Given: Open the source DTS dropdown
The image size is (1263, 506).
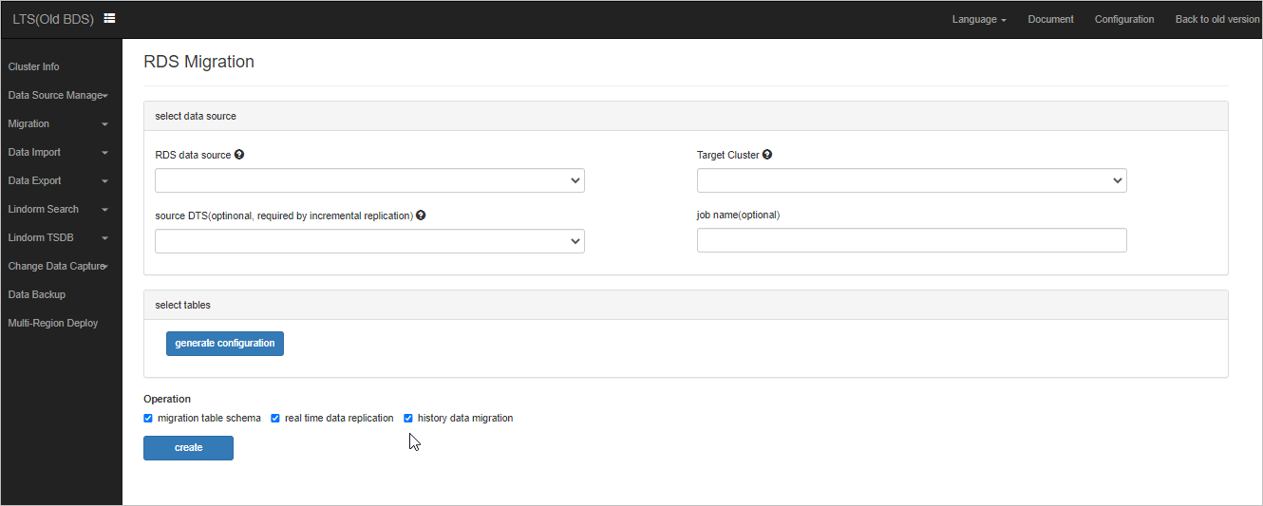Looking at the screenshot, I should tap(369, 241).
